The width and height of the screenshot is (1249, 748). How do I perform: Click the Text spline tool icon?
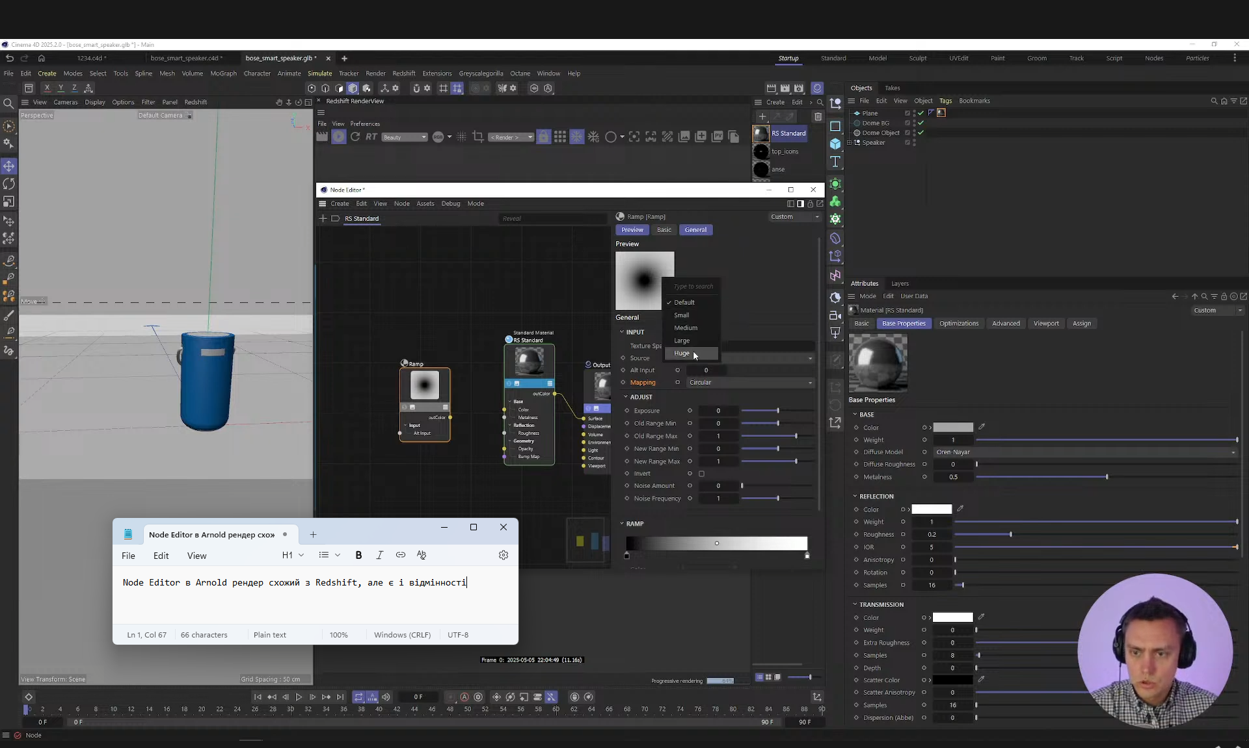[835, 161]
